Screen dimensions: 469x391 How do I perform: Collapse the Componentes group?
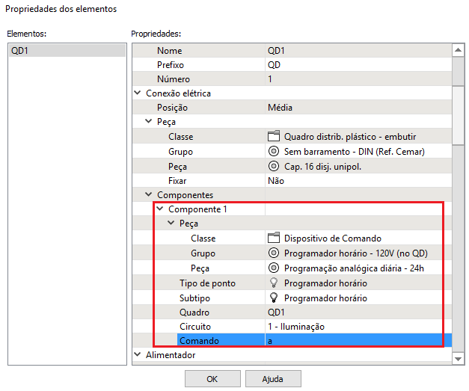(x=148, y=195)
